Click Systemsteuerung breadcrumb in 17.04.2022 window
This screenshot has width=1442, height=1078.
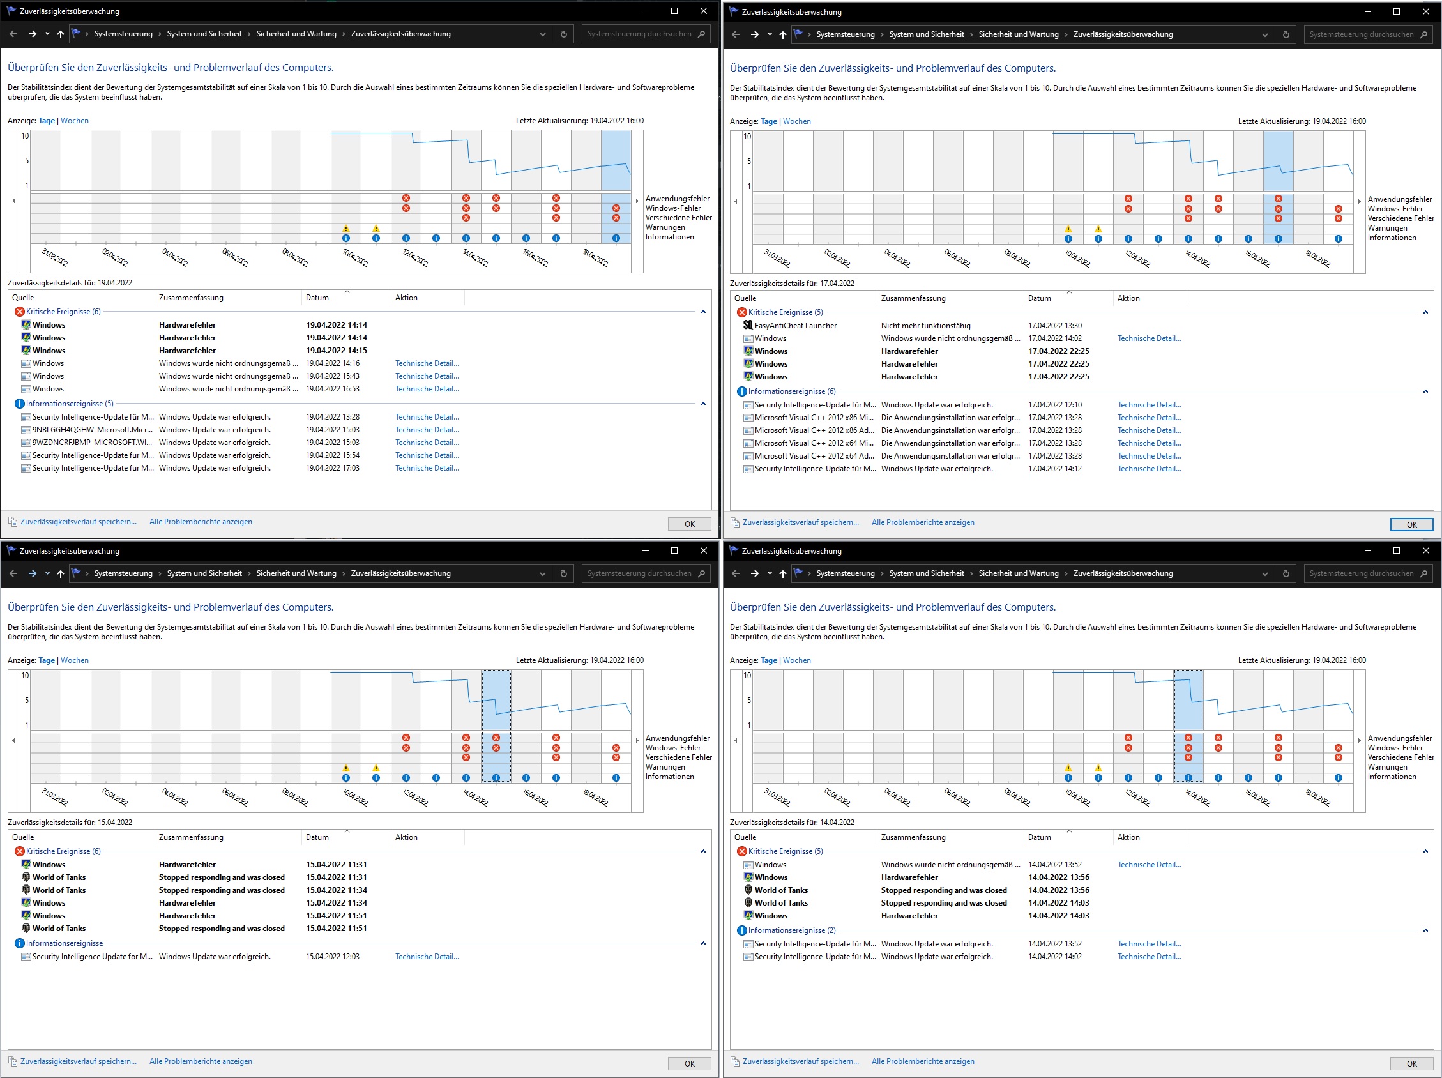coord(846,34)
